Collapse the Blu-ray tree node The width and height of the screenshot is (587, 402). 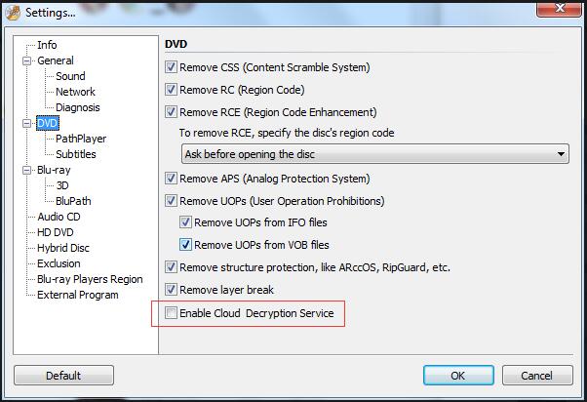click(x=27, y=170)
